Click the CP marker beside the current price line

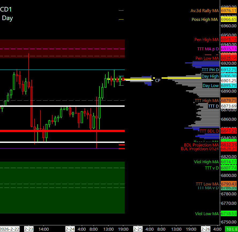pos(158,80)
